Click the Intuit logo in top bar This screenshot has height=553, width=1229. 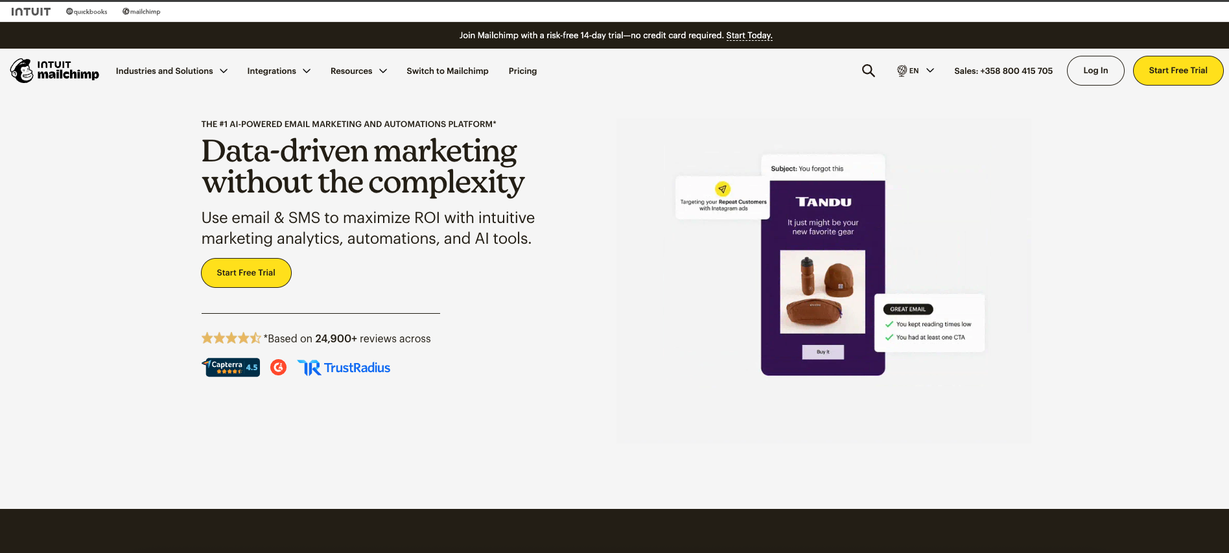click(30, 12)
